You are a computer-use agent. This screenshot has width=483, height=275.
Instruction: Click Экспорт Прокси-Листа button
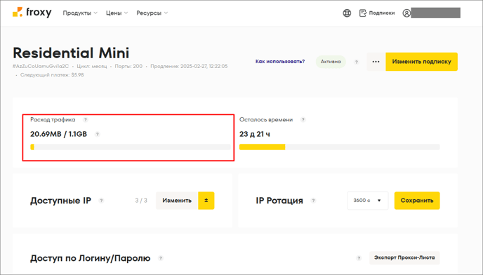404,257
